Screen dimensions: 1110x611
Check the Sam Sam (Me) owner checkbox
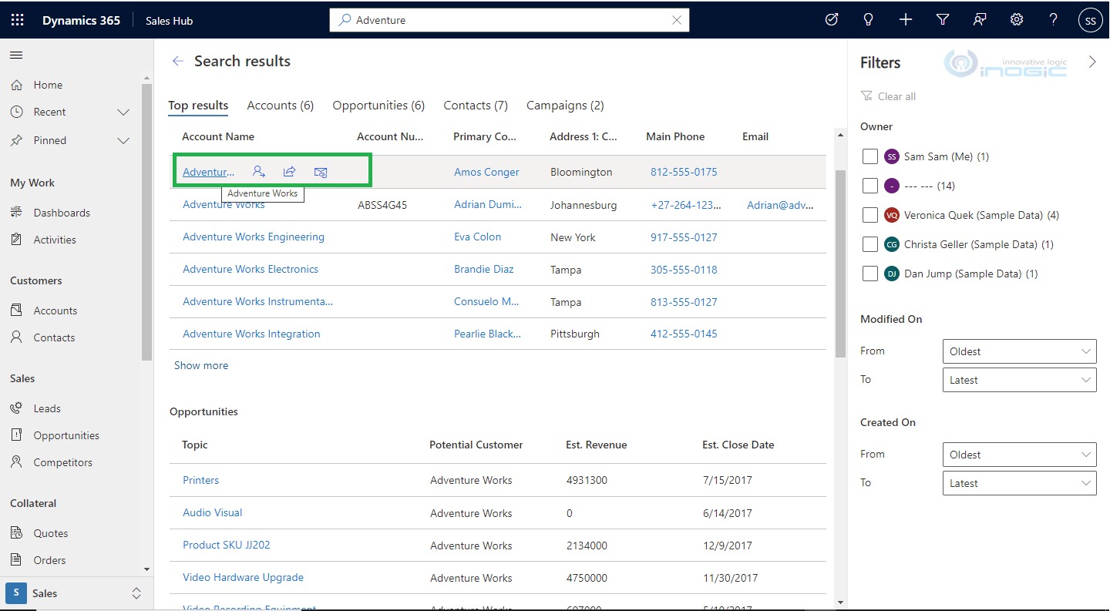pyautogui.click(x=870, y=156)
